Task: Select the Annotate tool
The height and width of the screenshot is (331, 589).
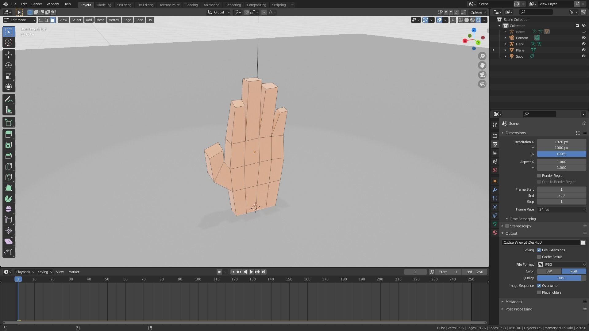Action: 9,99
